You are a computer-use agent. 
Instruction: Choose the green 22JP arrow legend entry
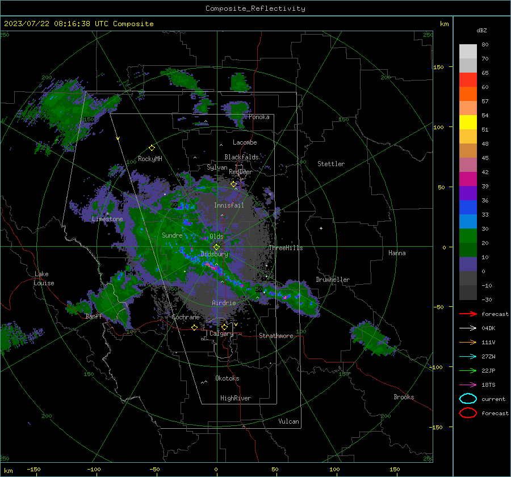[x=468, y=370]
